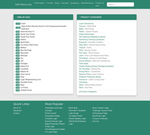The image size is (150, 135).
Task: Open the Dining Room Chandeliers category
Action: tap(90, 72)
